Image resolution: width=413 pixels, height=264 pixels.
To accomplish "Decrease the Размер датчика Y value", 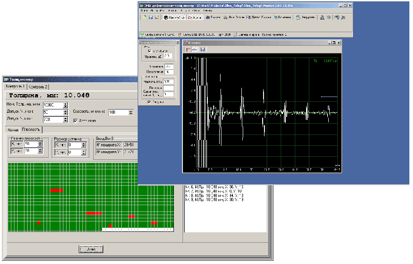I will pyautogui.click(x=83, y=154).
